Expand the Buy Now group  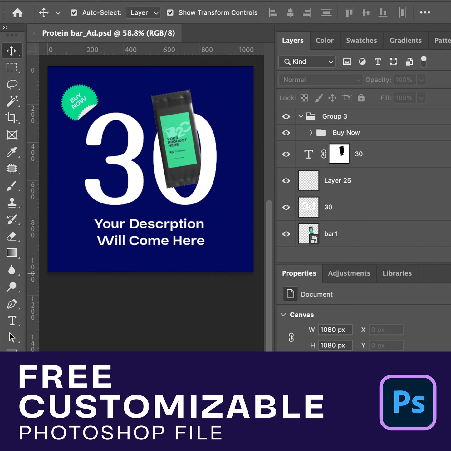pyautogui.click(x=311, y=133)
